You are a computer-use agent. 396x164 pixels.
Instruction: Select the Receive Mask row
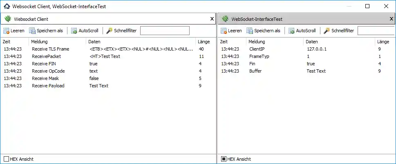tap(108, 78)
